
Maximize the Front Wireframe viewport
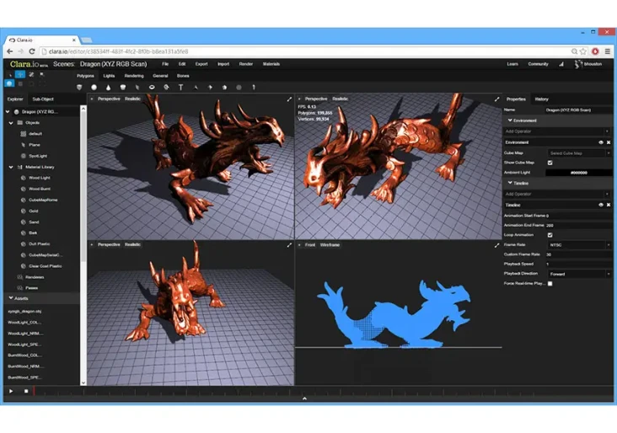point(496,245)
